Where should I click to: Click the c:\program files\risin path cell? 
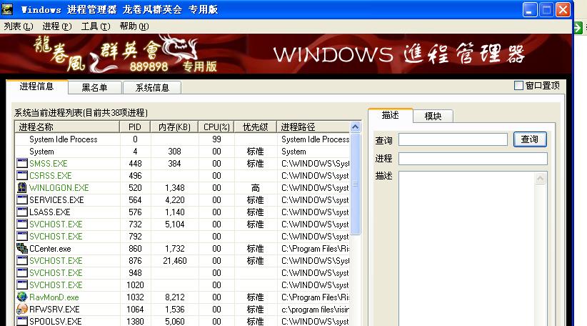(315, 309)
